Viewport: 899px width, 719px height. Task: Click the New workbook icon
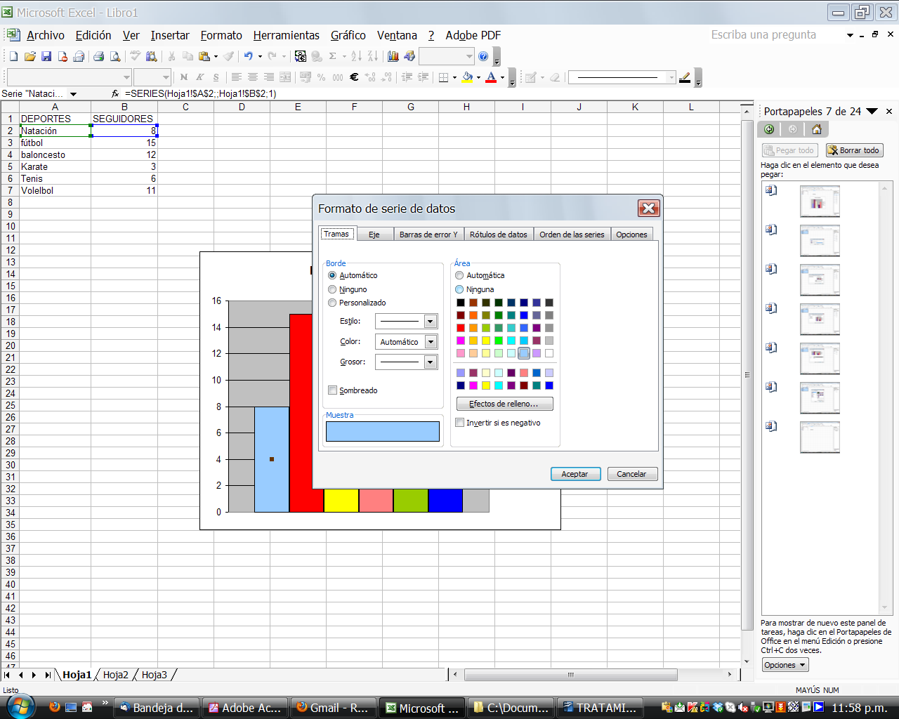point(13,56)
